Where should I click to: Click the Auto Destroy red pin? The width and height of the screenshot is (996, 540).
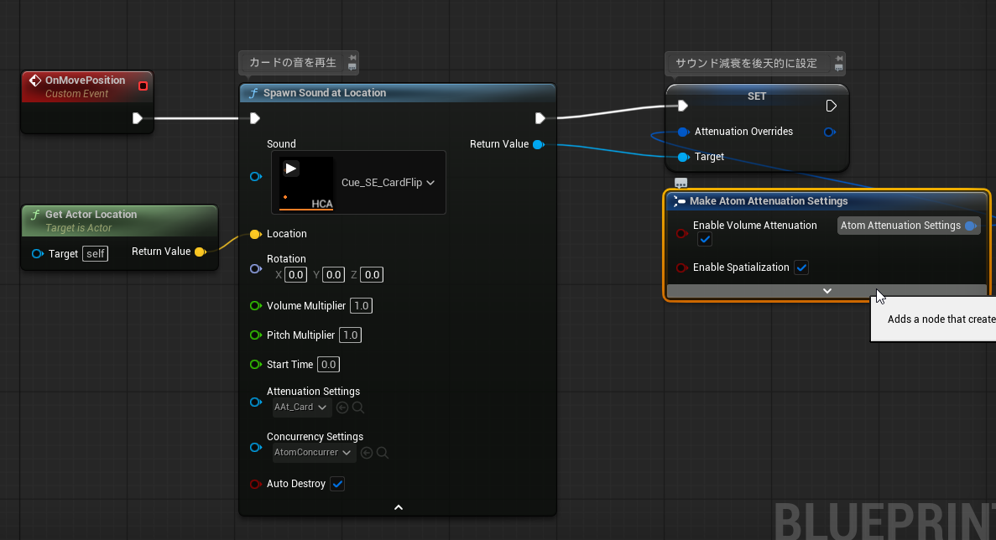coord(255,484)
